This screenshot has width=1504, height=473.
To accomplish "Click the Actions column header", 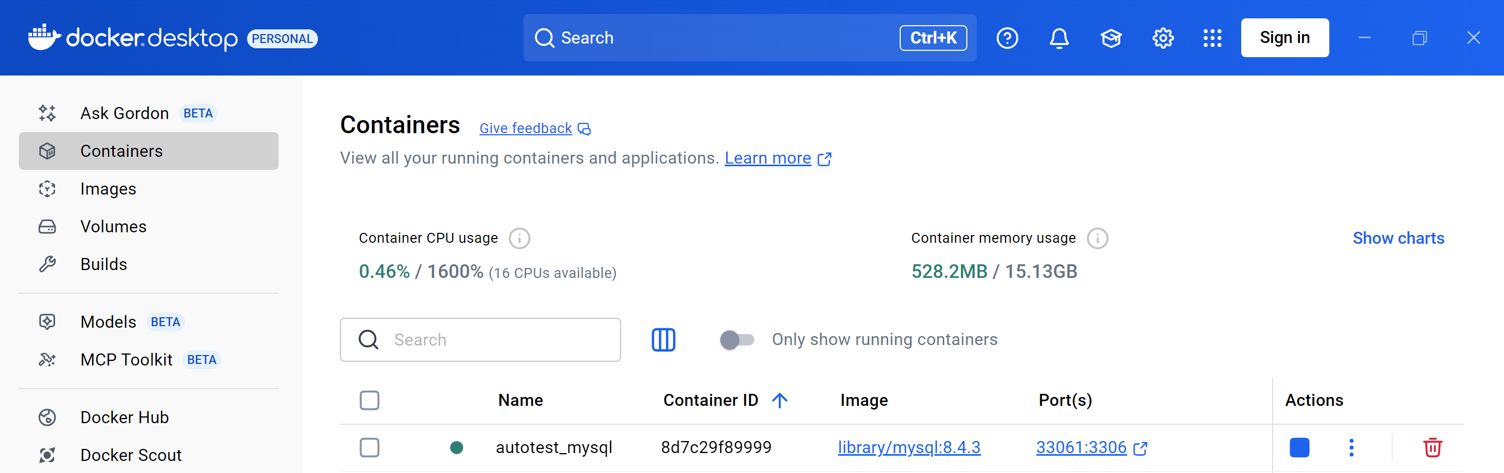I will point(1314,400).
